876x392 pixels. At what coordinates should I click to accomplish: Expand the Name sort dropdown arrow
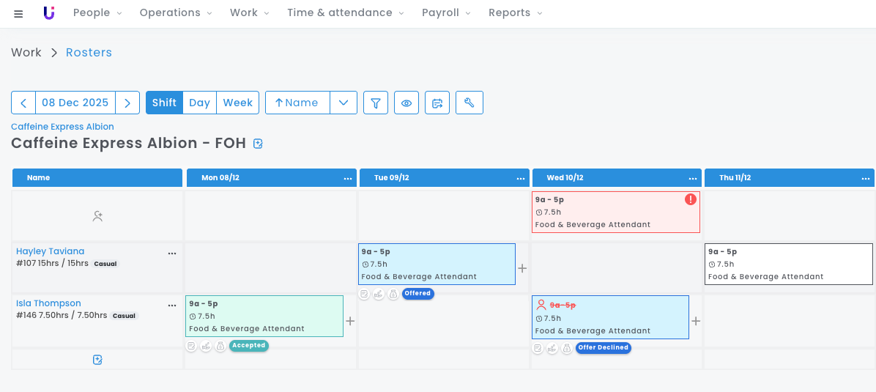(x=343, y=103)
